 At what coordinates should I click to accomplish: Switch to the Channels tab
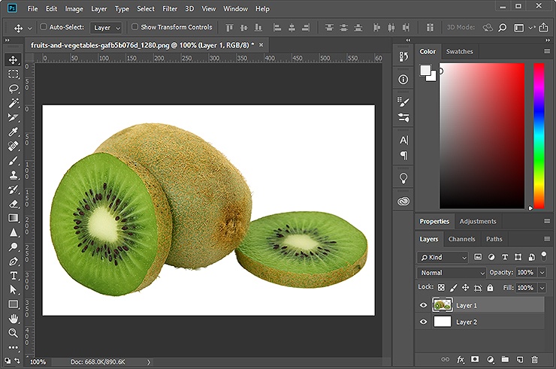[x=461, y=239]
